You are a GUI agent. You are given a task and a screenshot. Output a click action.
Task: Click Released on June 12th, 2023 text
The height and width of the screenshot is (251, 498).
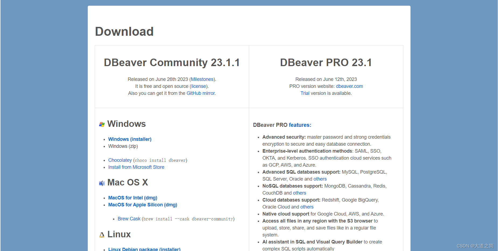click(x=326, y=79)
